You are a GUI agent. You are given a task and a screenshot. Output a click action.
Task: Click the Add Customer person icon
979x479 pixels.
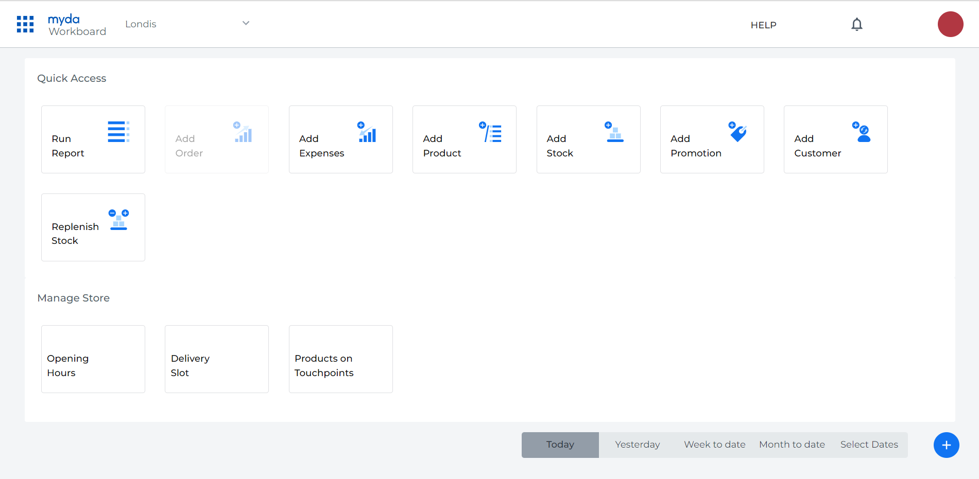pos(861,132)
